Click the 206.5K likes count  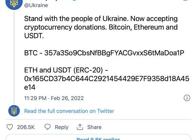tap(26, 127)
